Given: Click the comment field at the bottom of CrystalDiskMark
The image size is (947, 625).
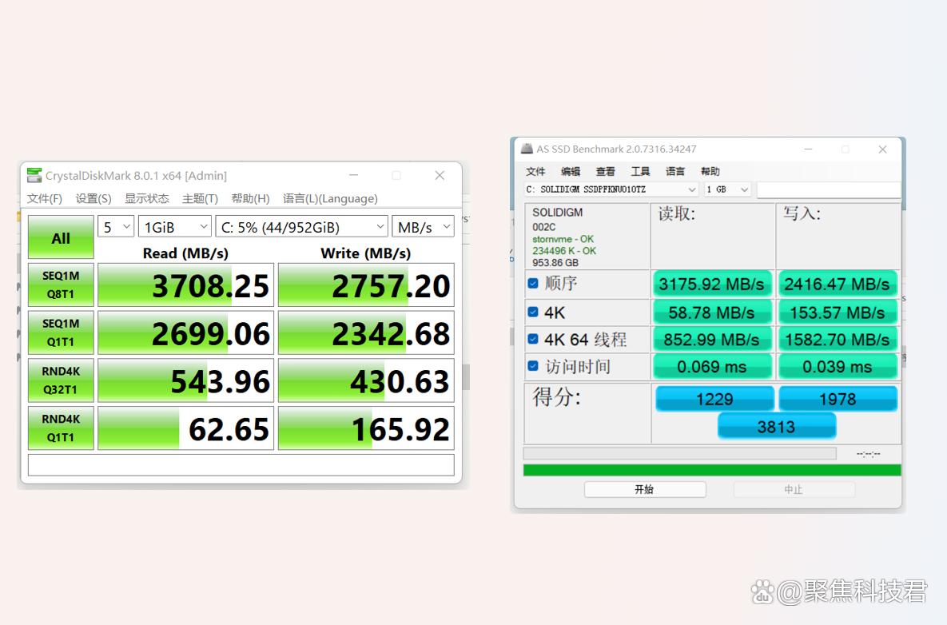Looking at the screenshot, I should click(239, 464).
